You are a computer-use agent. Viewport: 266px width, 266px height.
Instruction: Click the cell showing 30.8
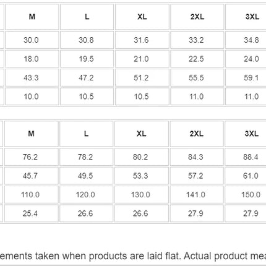(87, 40)
